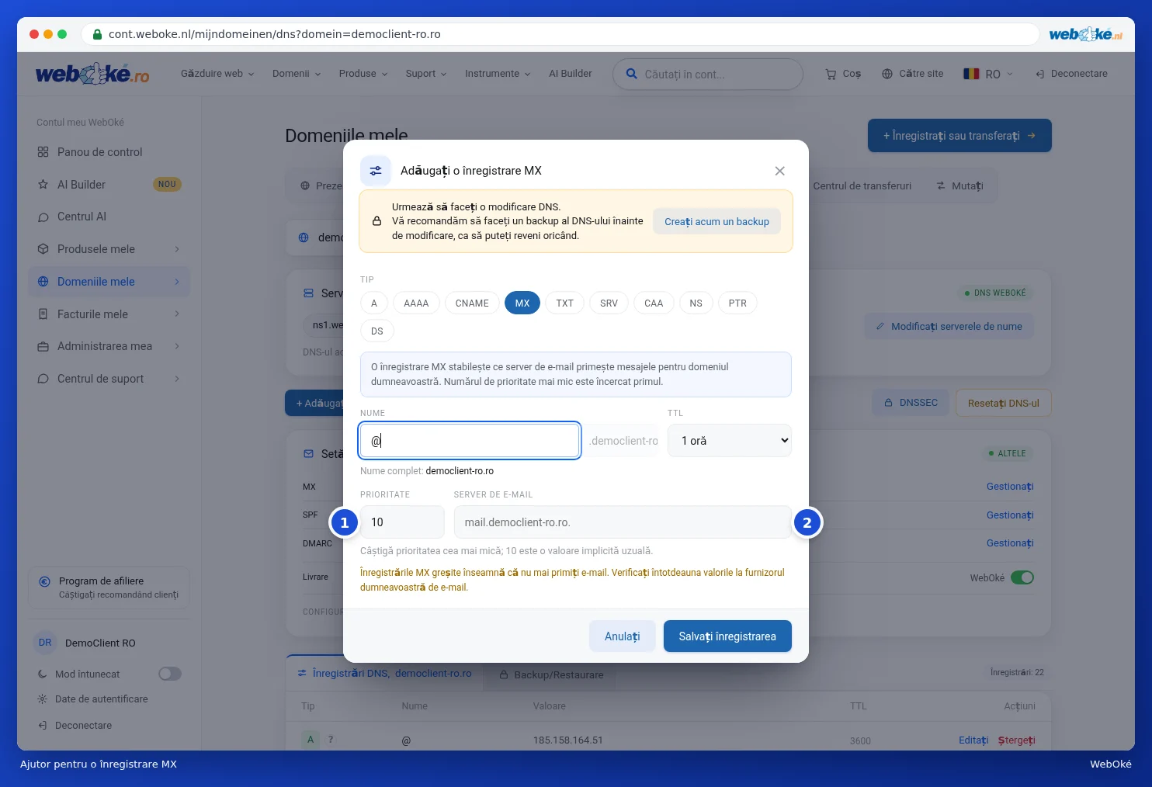This screenshot has height=787, width=1152.
Task: Select the SRV record type
Action: (609, 303)
